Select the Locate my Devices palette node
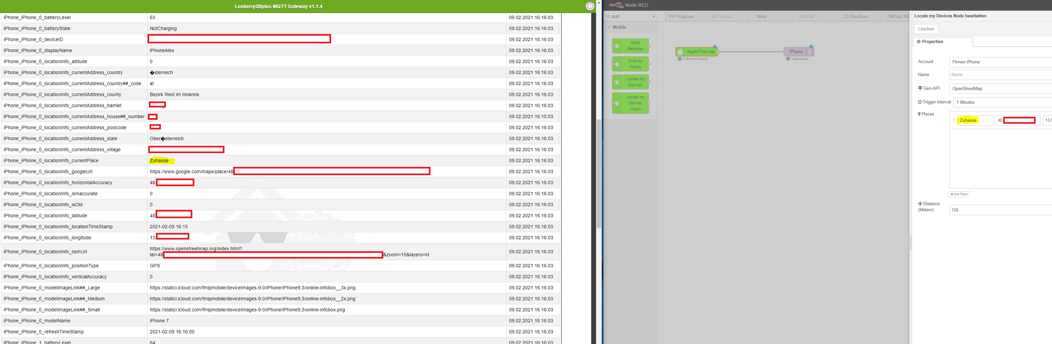The width and height of the screenshot is (1052, 344). point(631,82)
